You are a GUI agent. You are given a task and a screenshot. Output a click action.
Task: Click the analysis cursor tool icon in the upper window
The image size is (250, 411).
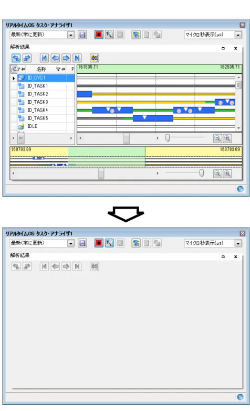[x=109, y=35]
